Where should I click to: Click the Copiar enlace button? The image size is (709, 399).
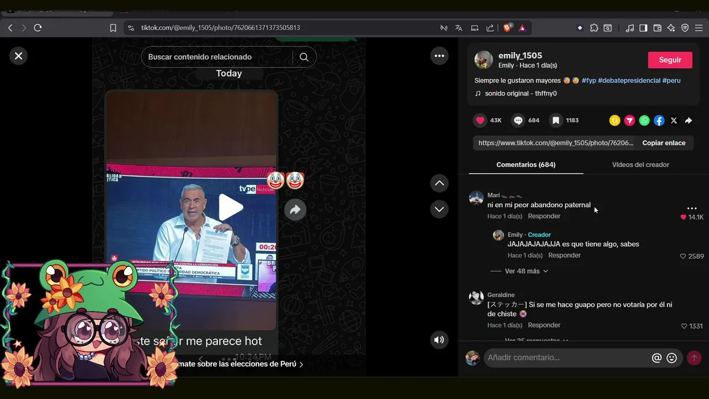pyautogui.click(x=664, y=143)
